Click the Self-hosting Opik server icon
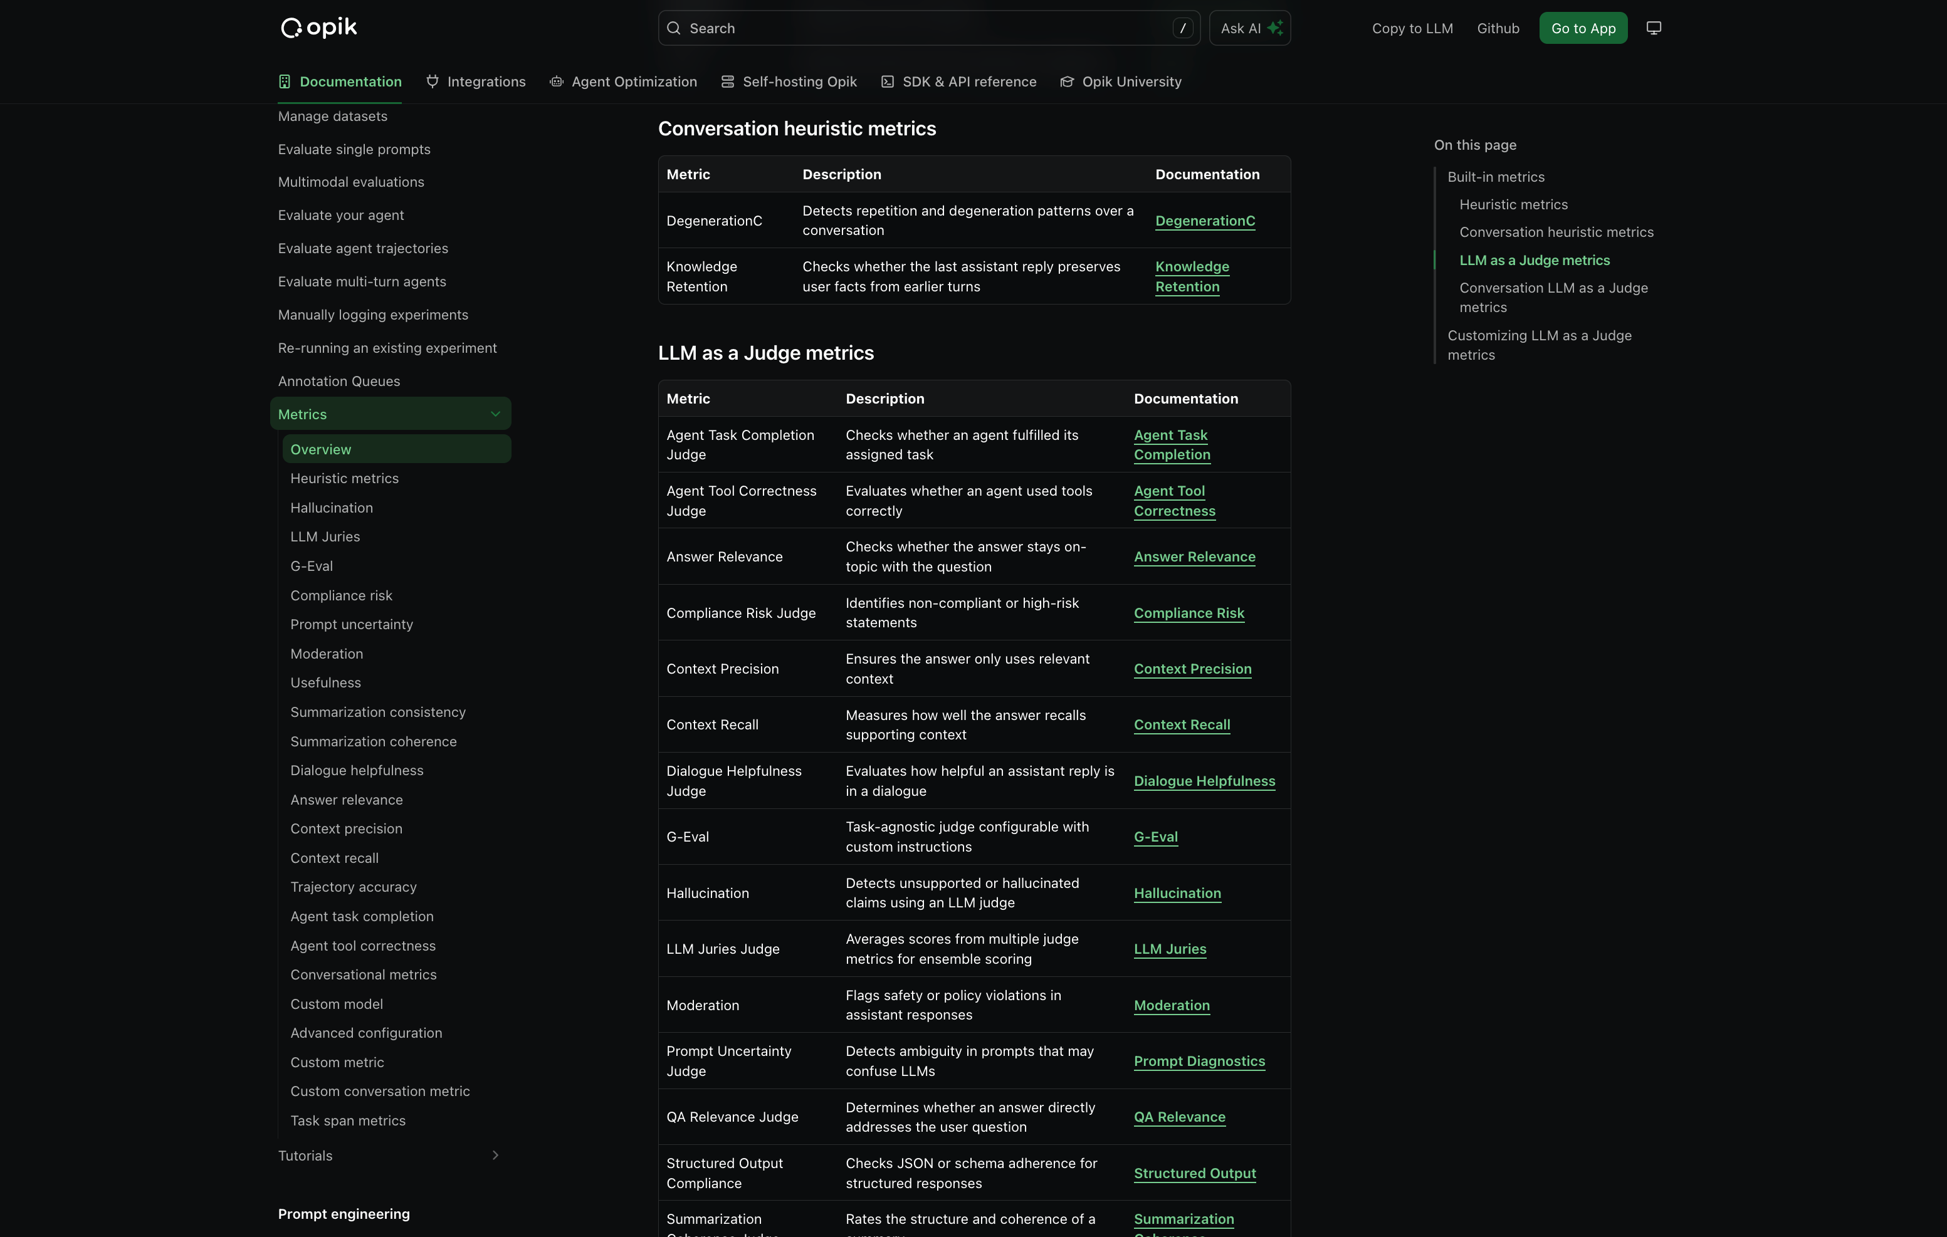This screenshot has width=1947, height=1237. 728,81
